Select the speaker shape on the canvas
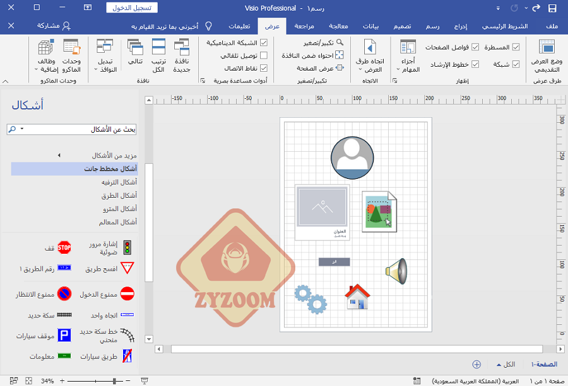Viewport: 568px width, 386px height. [396, 271]
